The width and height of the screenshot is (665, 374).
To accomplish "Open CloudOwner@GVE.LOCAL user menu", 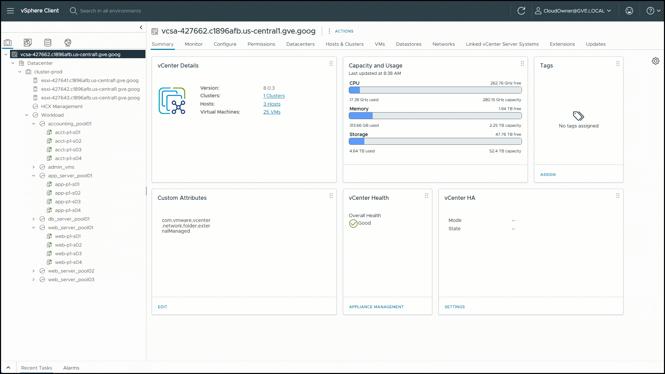I will (x=573, y=11).
